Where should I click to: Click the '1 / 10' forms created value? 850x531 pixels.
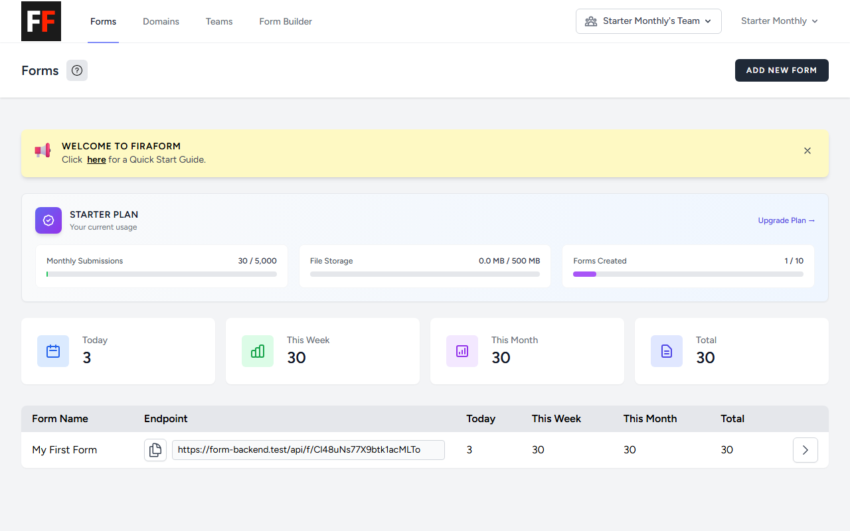coord(794,261)
